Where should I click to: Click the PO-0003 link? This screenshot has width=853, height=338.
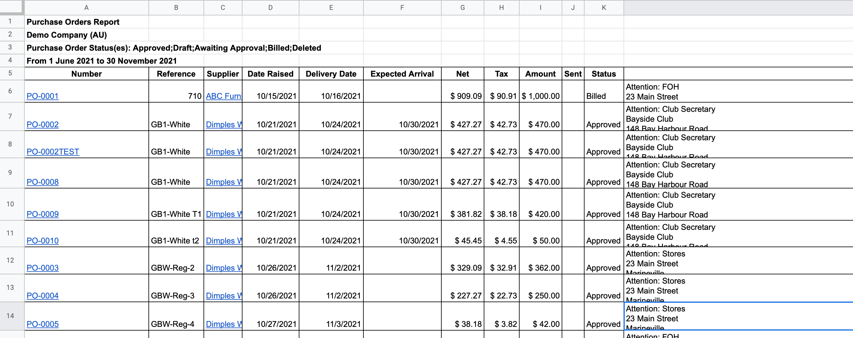(x=42, y=268)
